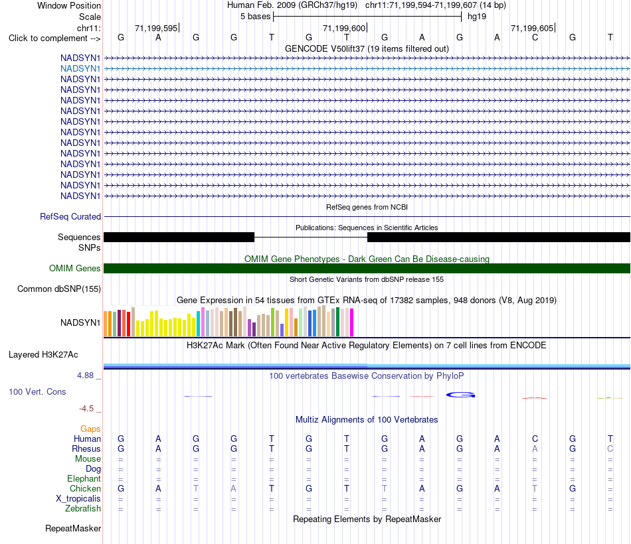Click the Elephant species label
The image size is (631, 544).
(x=84, y=478)
